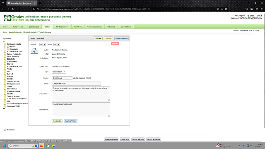265x149 pixels.
Task: Click the Captura Vitales button
Action: [x=71, y=121]
